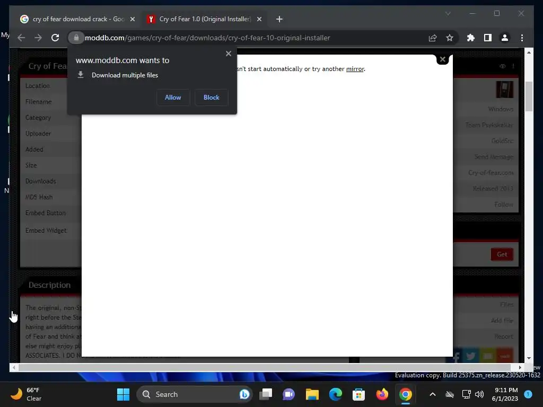Open Bing chat icon in search box
This screenshot has height=407, width=543.
pos(244,394)
